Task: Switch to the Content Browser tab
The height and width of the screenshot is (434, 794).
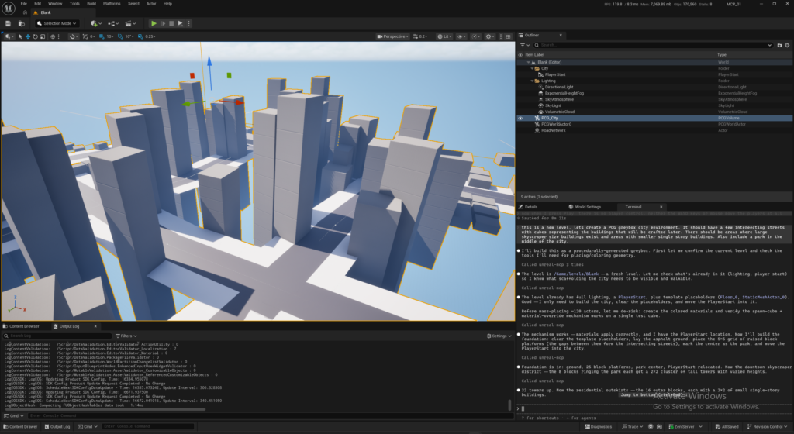Action: (x=21, y=326)
